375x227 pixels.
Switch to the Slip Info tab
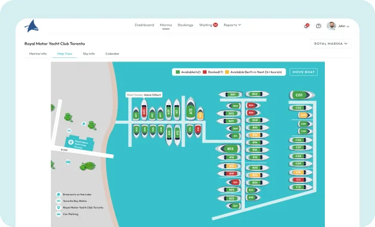89,54
